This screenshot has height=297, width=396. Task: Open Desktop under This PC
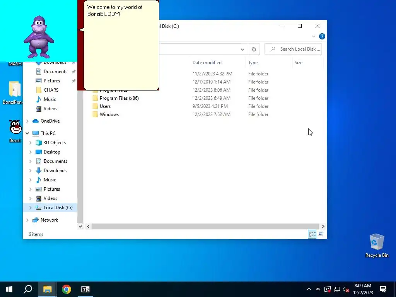point(52,152)
